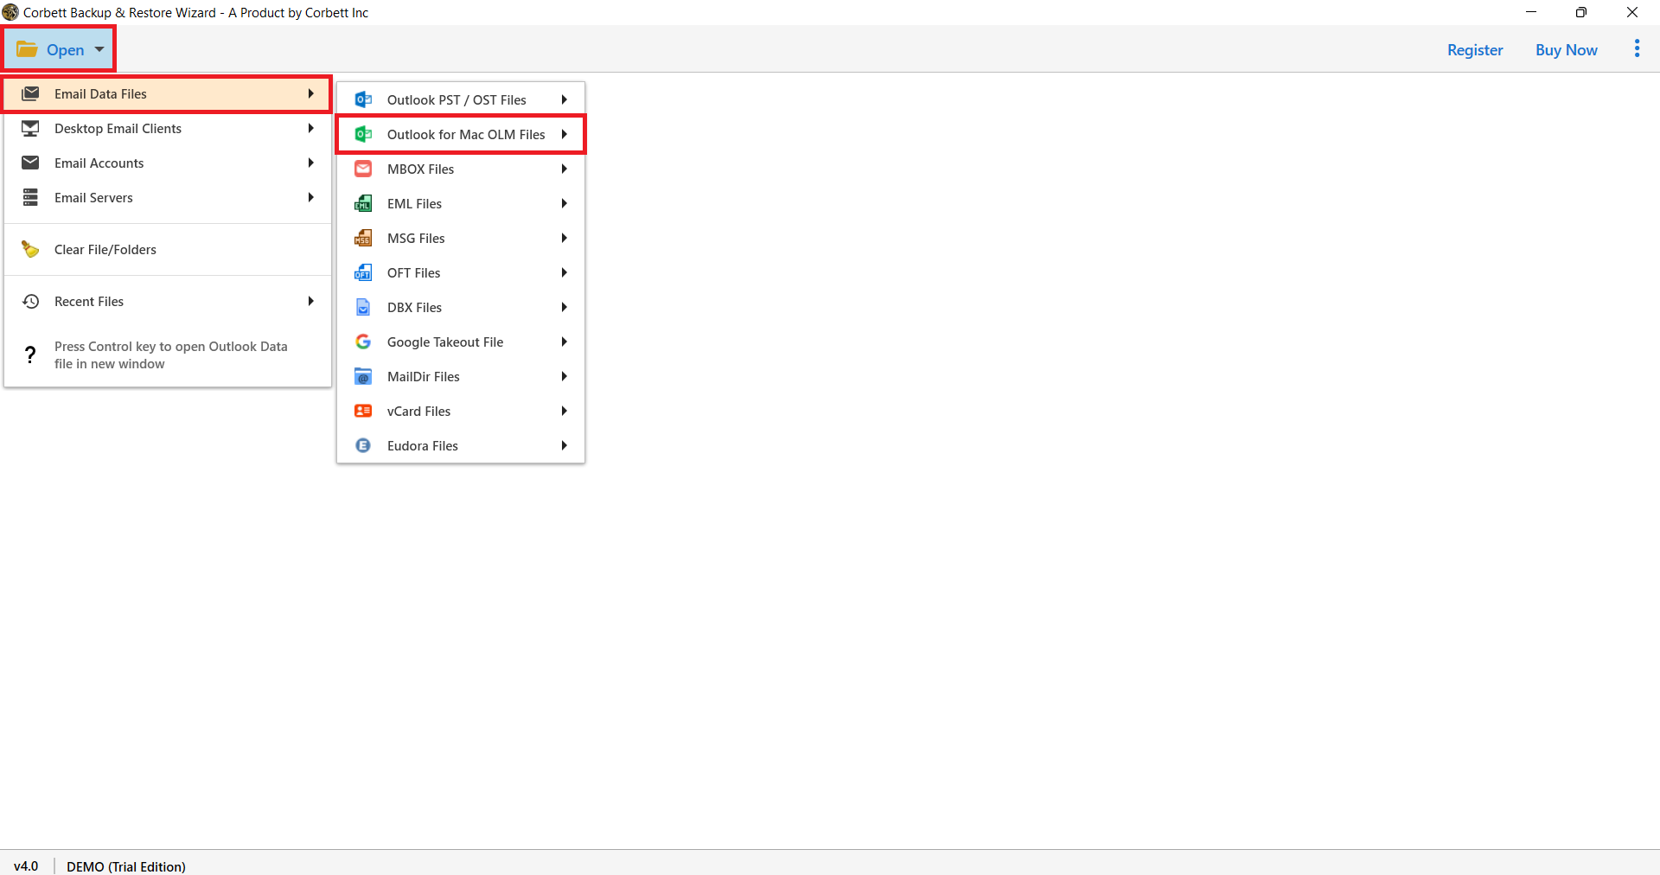Expand the MSG Files submenu arrow
1660x875 pixels.
tap(564, 238)
